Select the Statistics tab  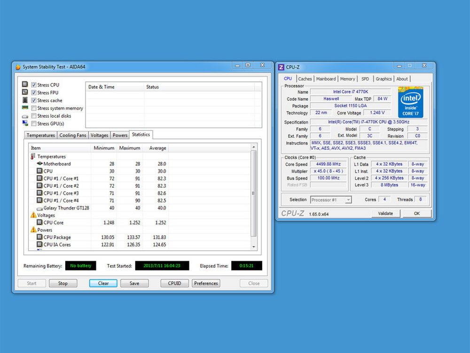tap(141, 135)
